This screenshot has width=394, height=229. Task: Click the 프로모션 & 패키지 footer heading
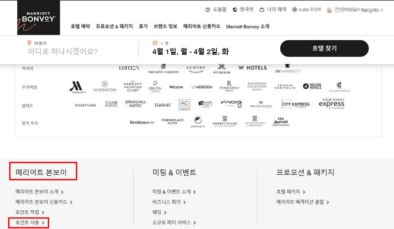pos(305,172)
